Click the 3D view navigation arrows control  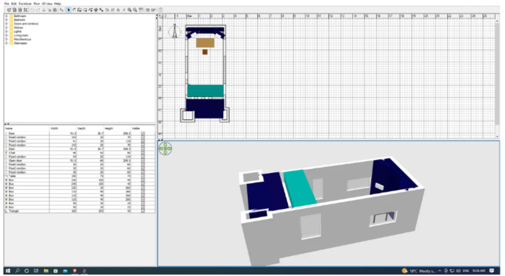(x=165, y=148)
